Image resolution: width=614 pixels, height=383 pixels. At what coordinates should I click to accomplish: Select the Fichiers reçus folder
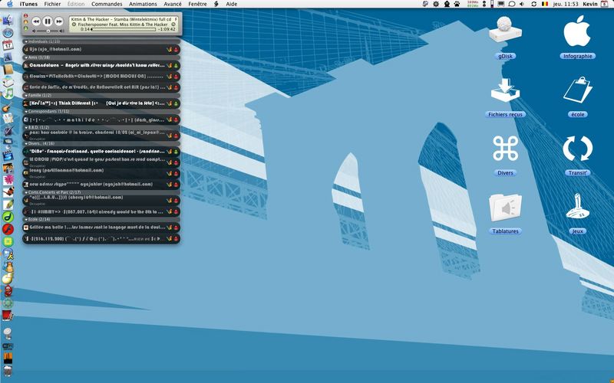click(505, 90)
